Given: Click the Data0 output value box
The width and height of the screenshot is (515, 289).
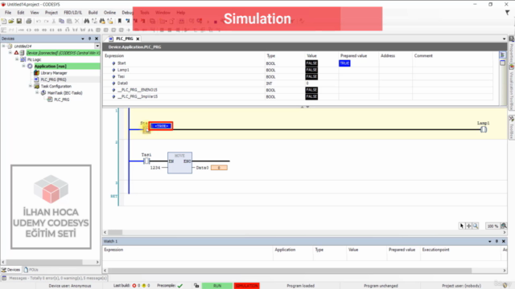Looking at the screenshot, I should click(219, 168).
